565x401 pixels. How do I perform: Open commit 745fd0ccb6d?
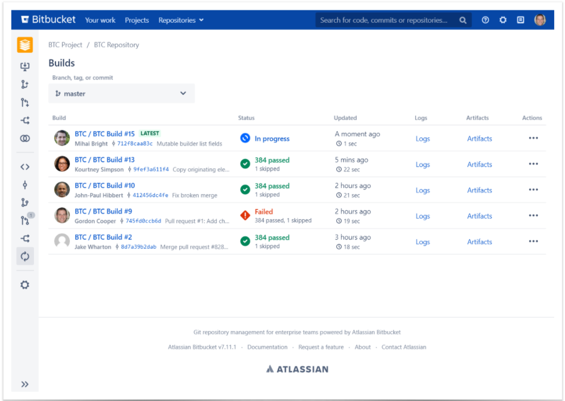point(143,221)
